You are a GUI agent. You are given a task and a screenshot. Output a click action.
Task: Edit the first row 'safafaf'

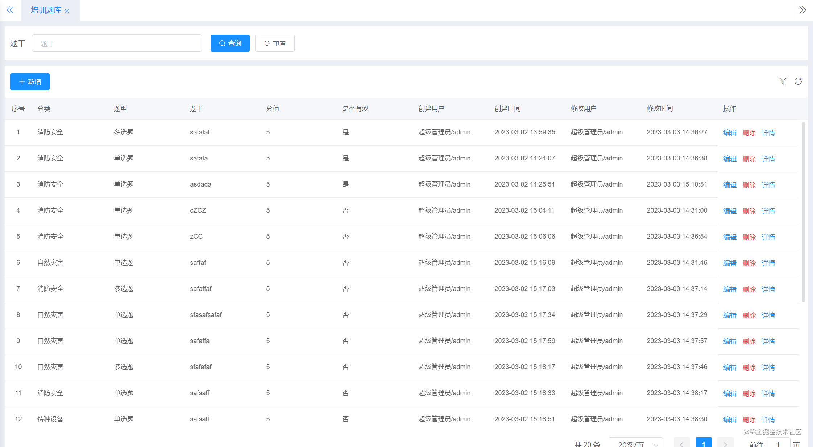[x=729, y=132]
